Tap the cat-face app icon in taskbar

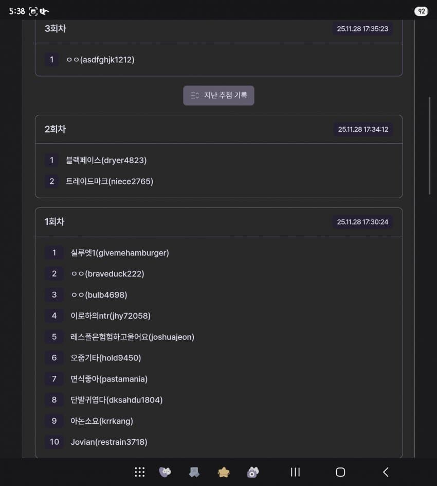[165, 472]
